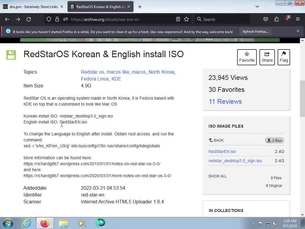Open a new tab with the plus icon
305x229 pixels.
coord(140,7)
